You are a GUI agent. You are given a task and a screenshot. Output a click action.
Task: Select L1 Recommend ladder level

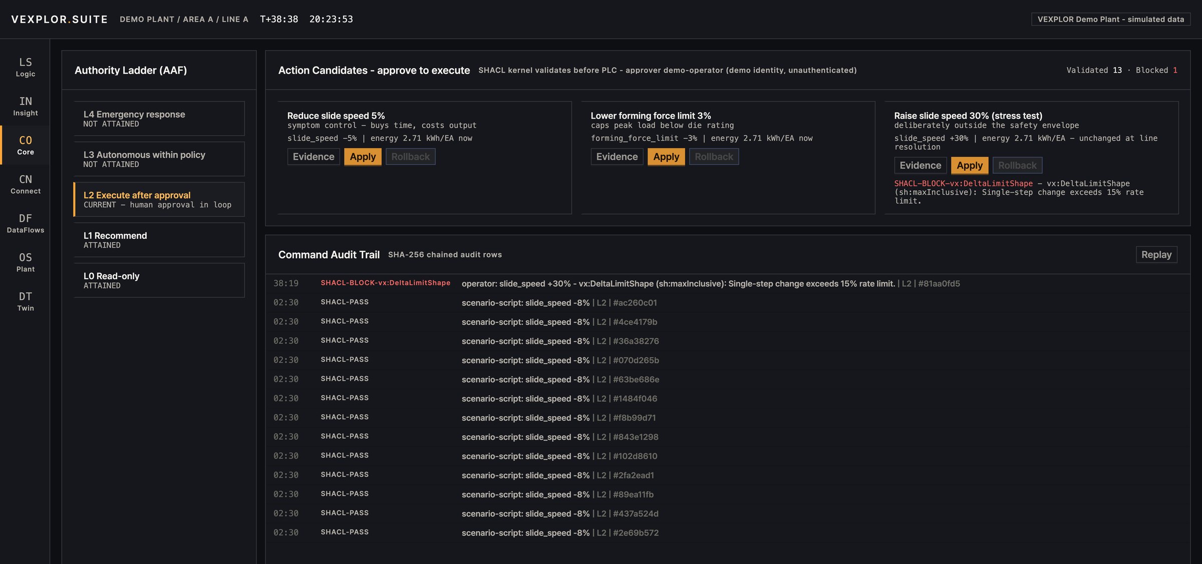coord(159,240)
